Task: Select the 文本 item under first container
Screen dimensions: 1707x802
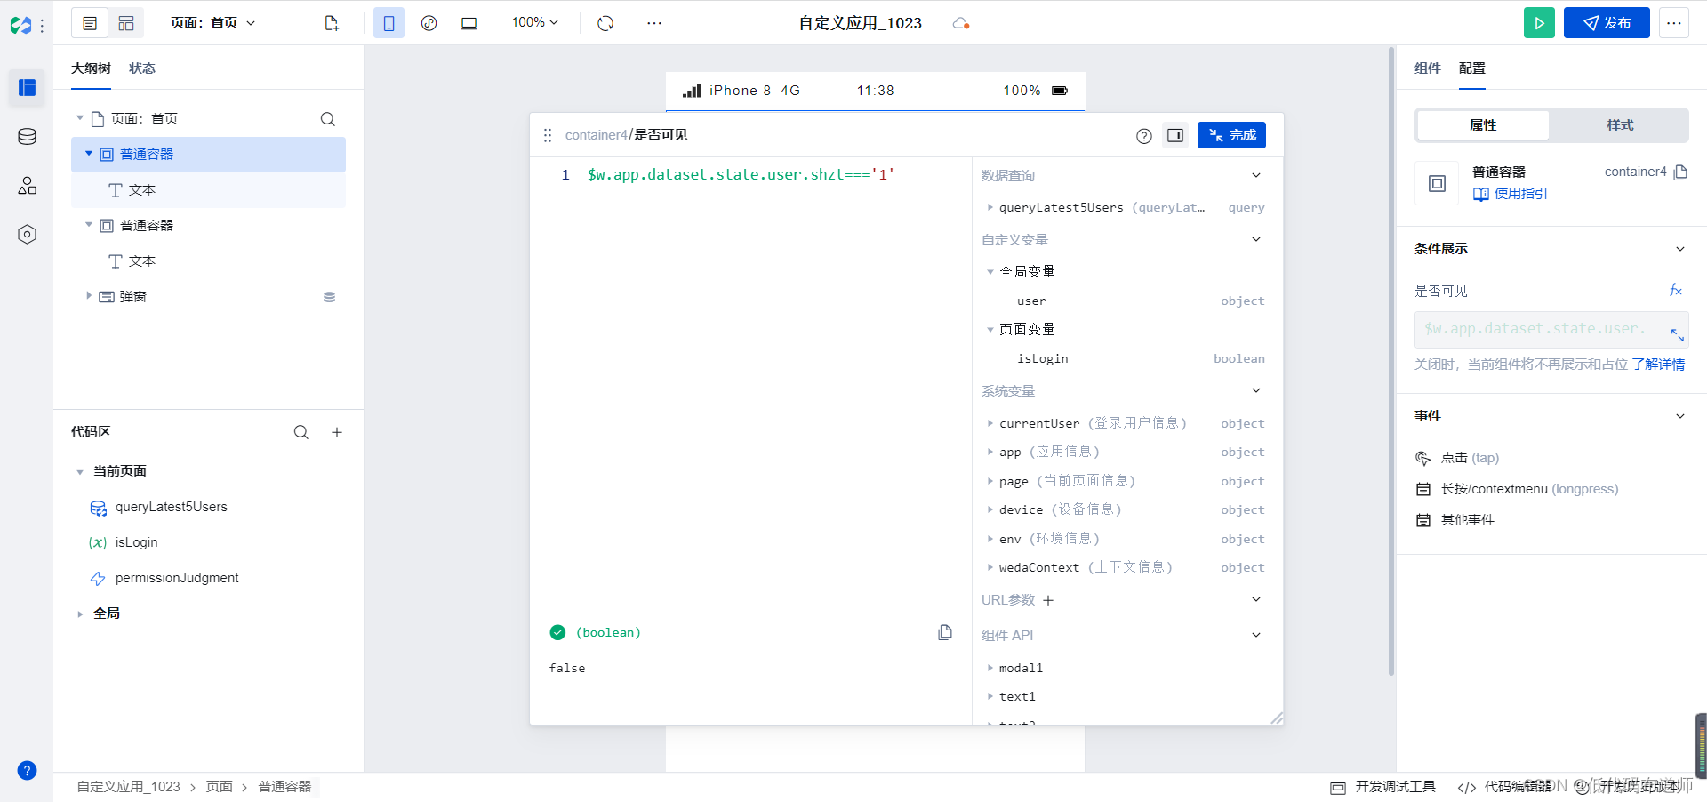Action: pyautogui.click(x=209, y=190)
